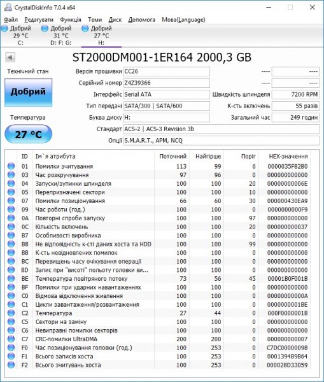Click the ID column header
The height and width of the screenshot is (382, 324).
(25, 157)
